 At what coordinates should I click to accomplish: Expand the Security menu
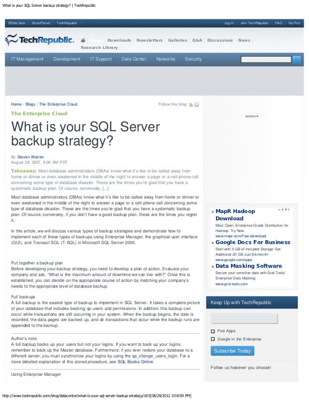[x=195, y=59]
